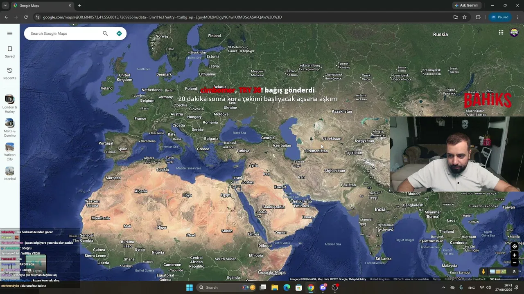The image size is (524, 294).
Task: Open the Vatican City recent item
Action: click(10, 151)
